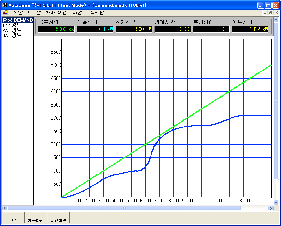Open the 도움말(H) menu
Viewport: 281px width, 226px height.
[x=96, y=13]
